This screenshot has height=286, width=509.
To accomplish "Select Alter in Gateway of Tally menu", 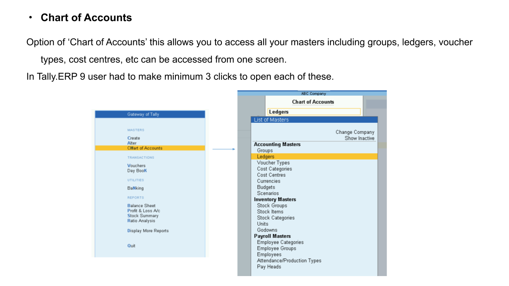I will (x=132, y=143).
